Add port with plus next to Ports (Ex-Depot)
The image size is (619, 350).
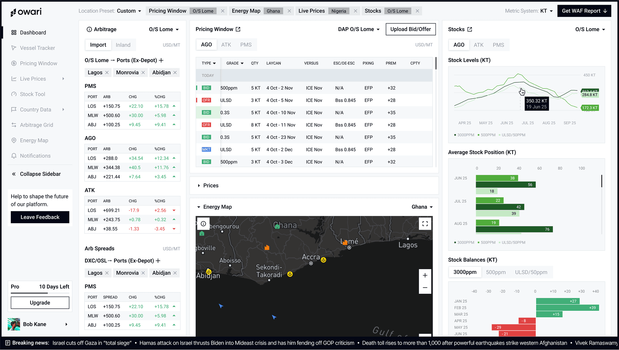(x=161, y=60)
